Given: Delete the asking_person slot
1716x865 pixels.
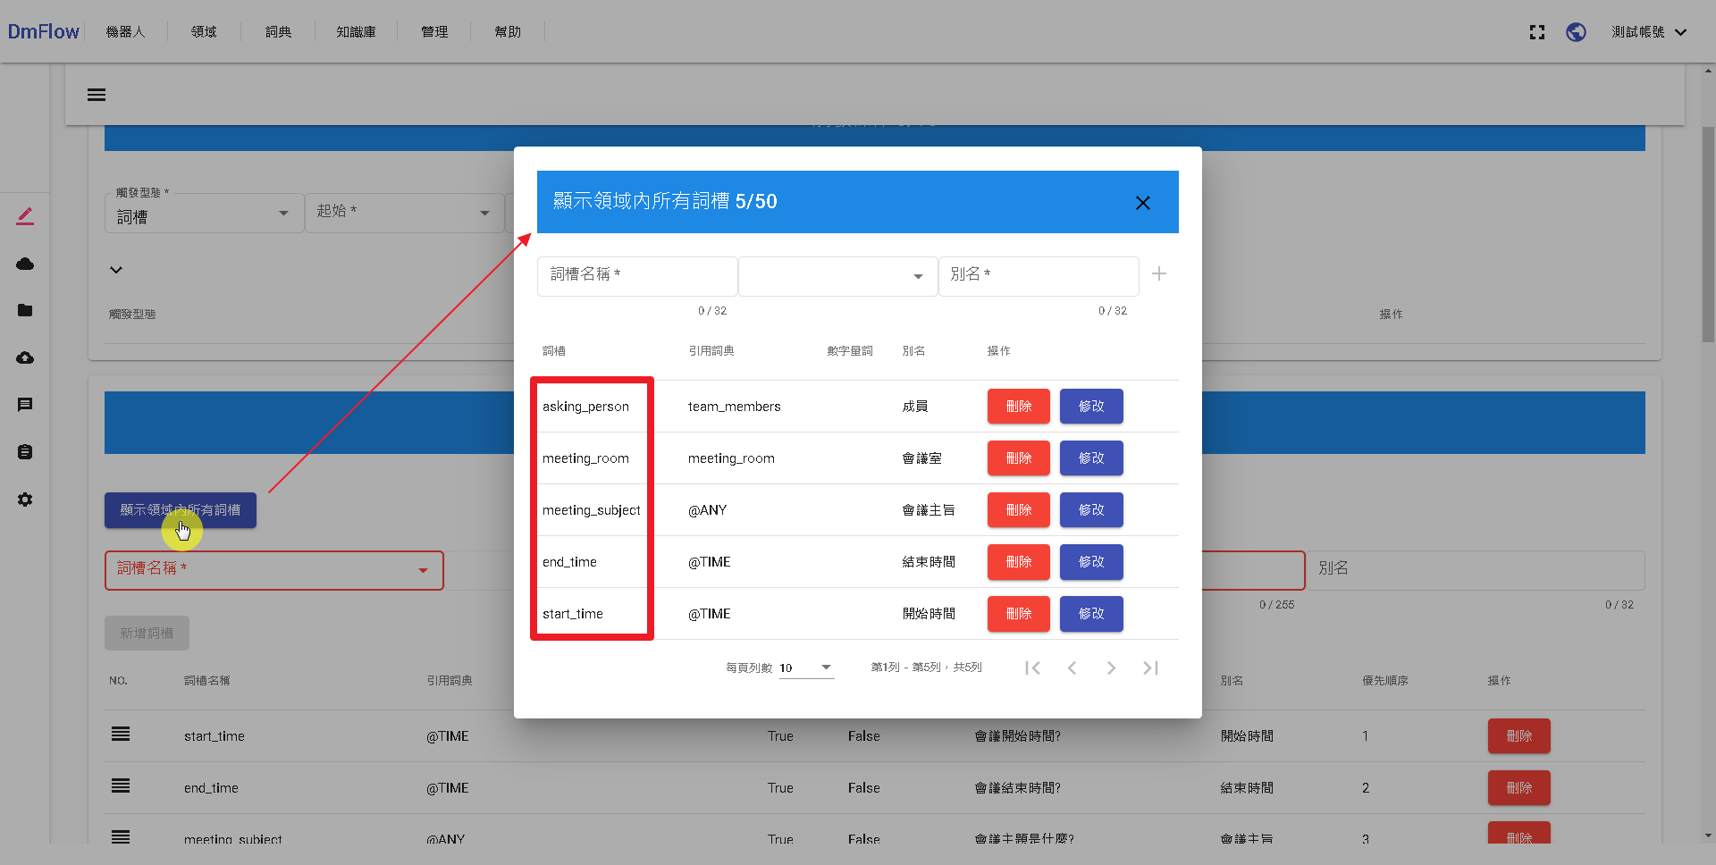Looking at the screenshot, I should click(1019, 407).
